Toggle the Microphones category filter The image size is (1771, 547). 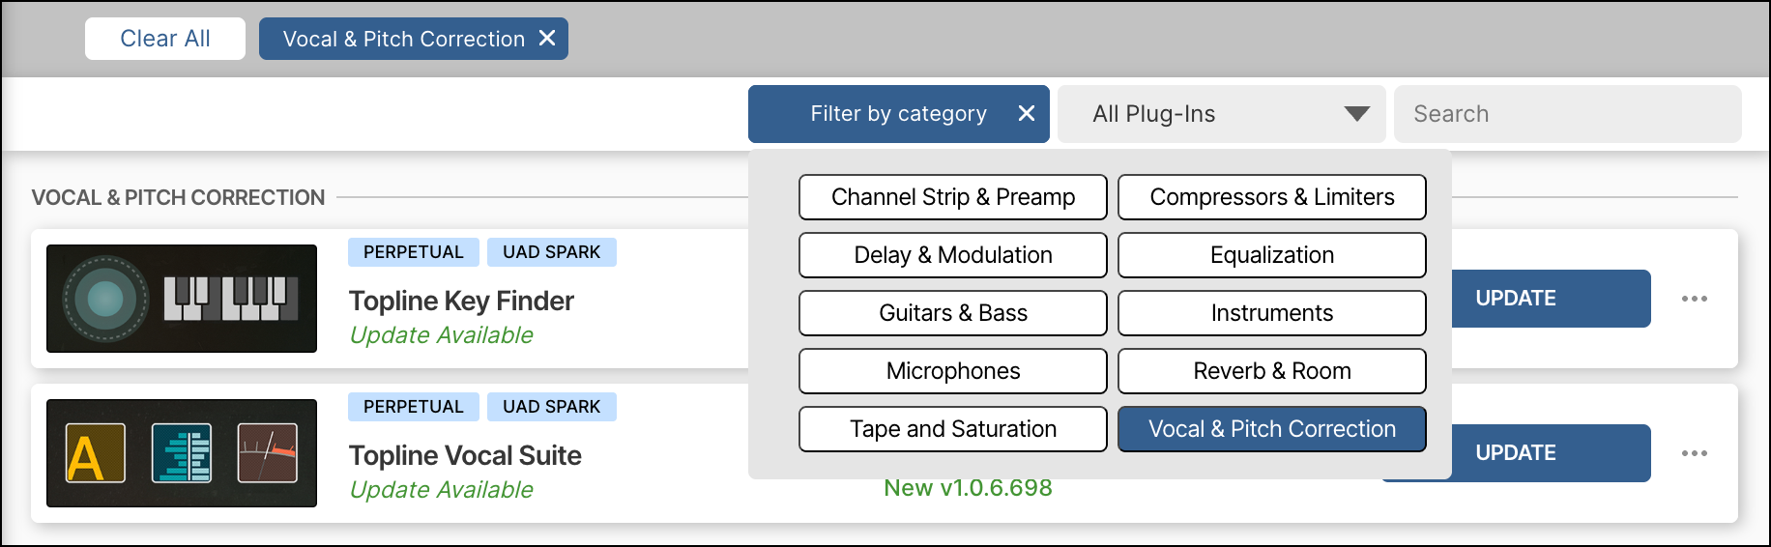(x=953, y=371)
